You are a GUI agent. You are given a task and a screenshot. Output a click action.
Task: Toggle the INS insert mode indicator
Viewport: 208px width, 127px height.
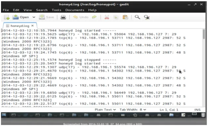[197, 110]
